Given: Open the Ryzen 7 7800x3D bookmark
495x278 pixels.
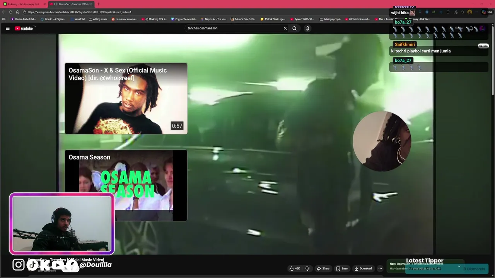Looking at the screenshot, I should coord(303,19).
